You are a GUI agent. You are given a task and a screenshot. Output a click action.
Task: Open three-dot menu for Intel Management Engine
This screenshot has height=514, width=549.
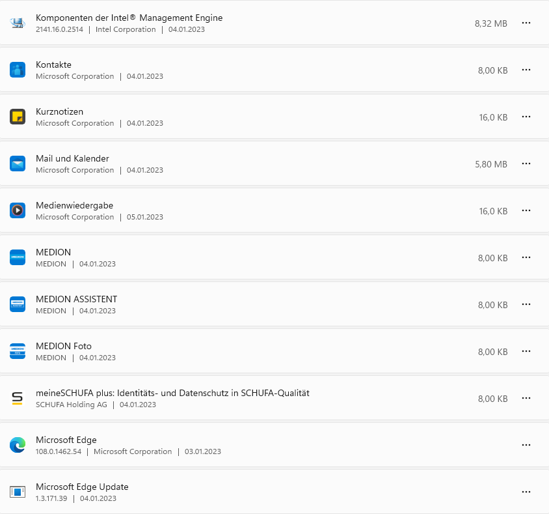click(526, 23)
